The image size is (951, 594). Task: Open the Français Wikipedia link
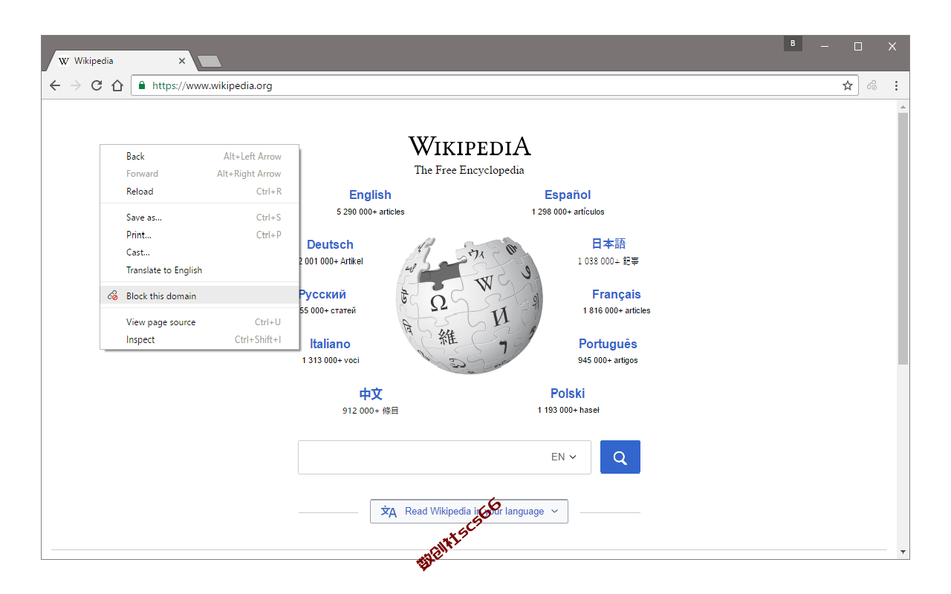pos(617,294)
